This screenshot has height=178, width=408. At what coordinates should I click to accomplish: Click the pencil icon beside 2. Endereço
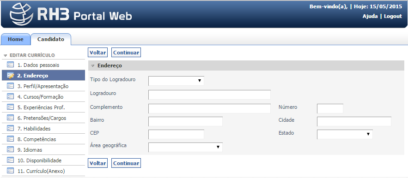pyautogui.click(x=11, y=76)
